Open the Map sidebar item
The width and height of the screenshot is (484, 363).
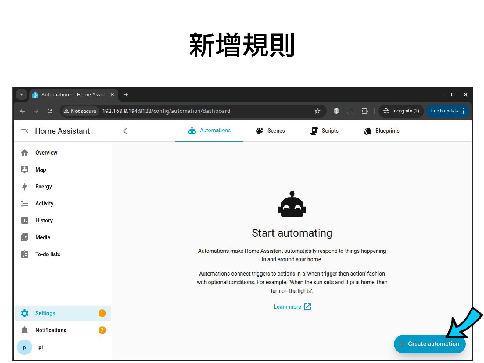click(x=63, y=169)
